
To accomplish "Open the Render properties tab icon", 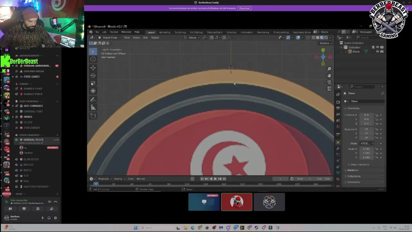I will (x=338, y=102).
